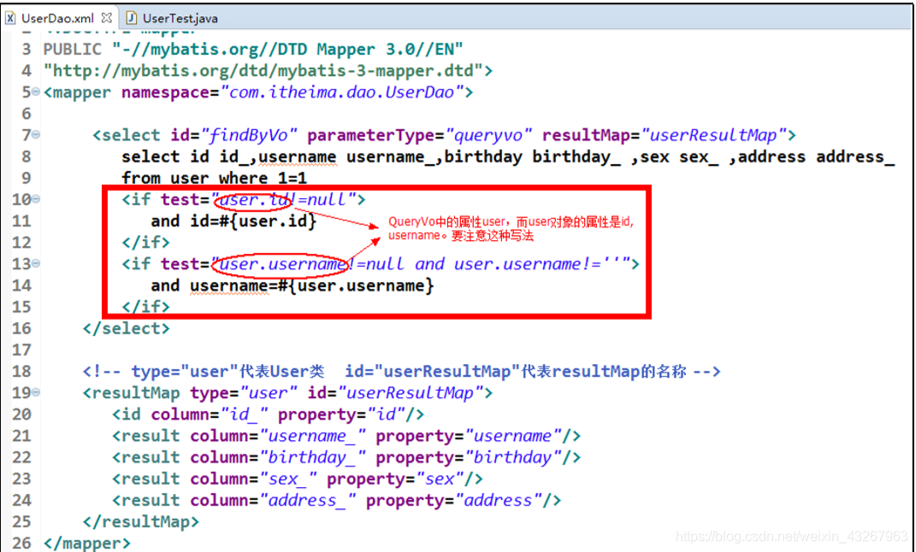Click line number 26 in the gutter
The width and height of the screenshot is (916, 552).
21,543
